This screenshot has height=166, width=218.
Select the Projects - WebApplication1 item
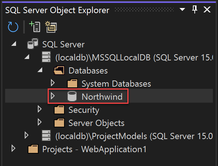point(94,149)
